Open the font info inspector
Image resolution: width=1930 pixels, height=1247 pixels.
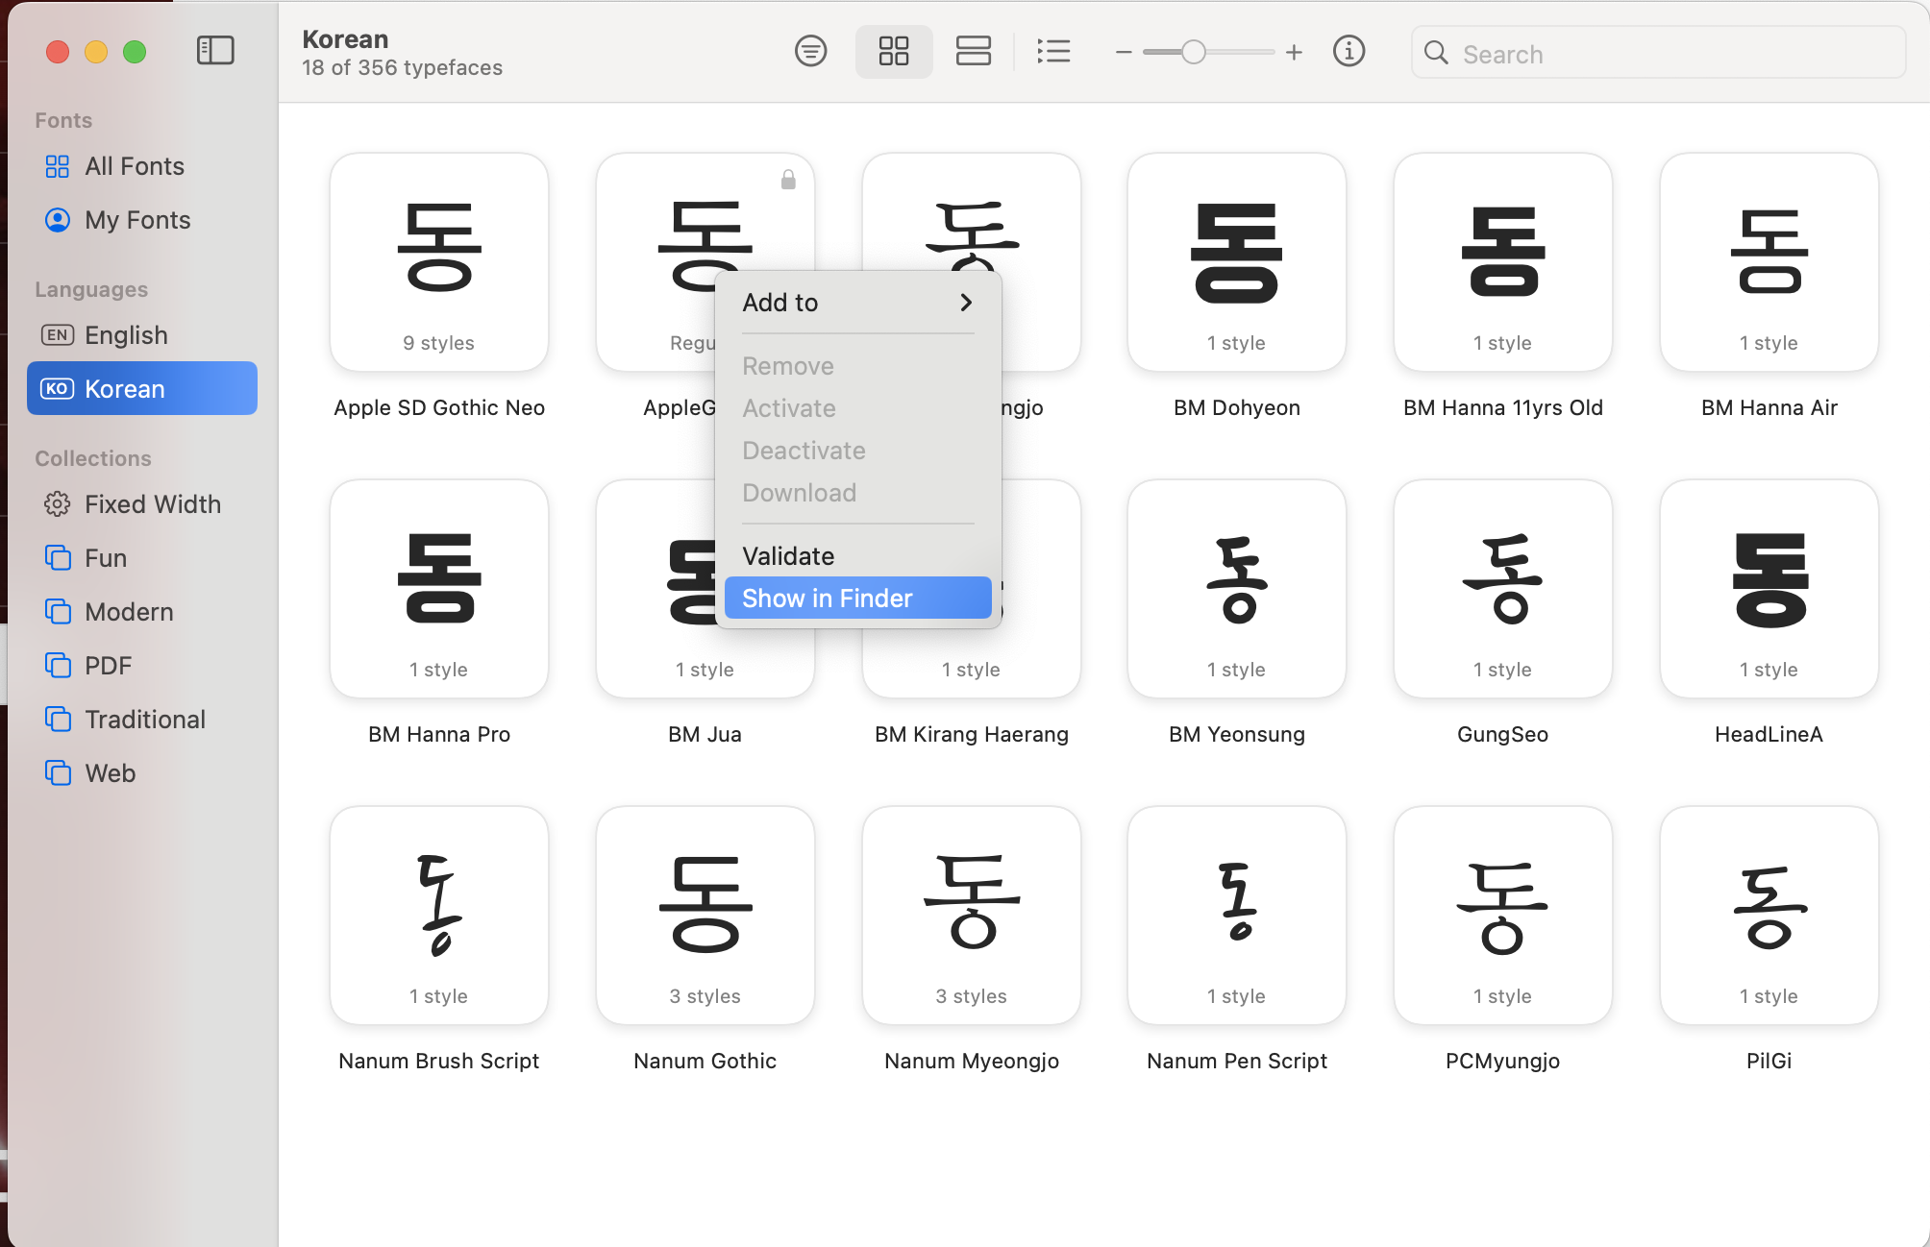(x=1349, y=51)
